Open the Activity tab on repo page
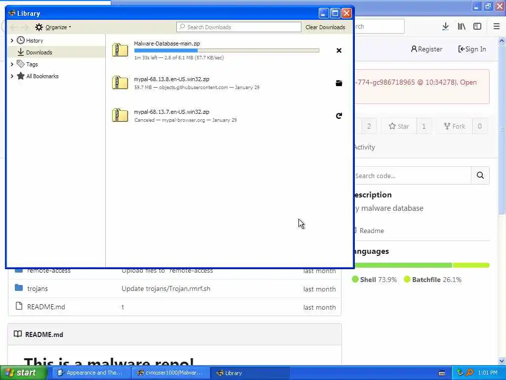Viewport: 506px width, 380px height. pos(365,147)
